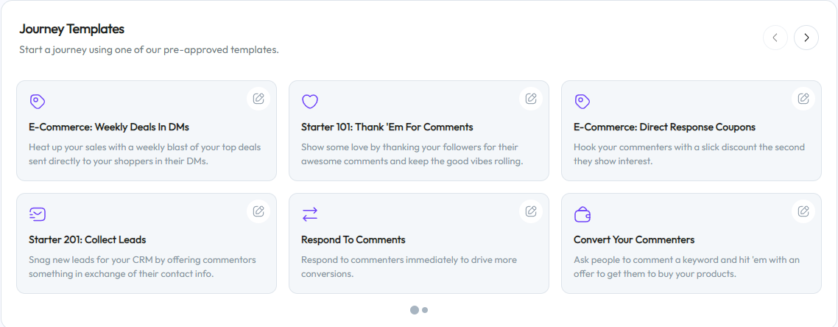Viewport: 838px width, 327px height.
Task: Click edit icon on Thank 'Em For Comments card
Action: tap(531, 99)
